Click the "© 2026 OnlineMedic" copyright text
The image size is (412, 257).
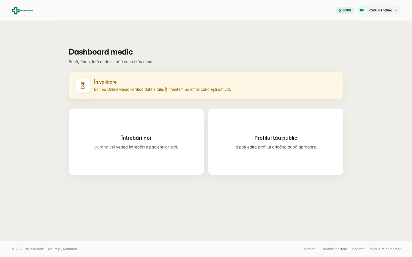[x=44, y=249]
